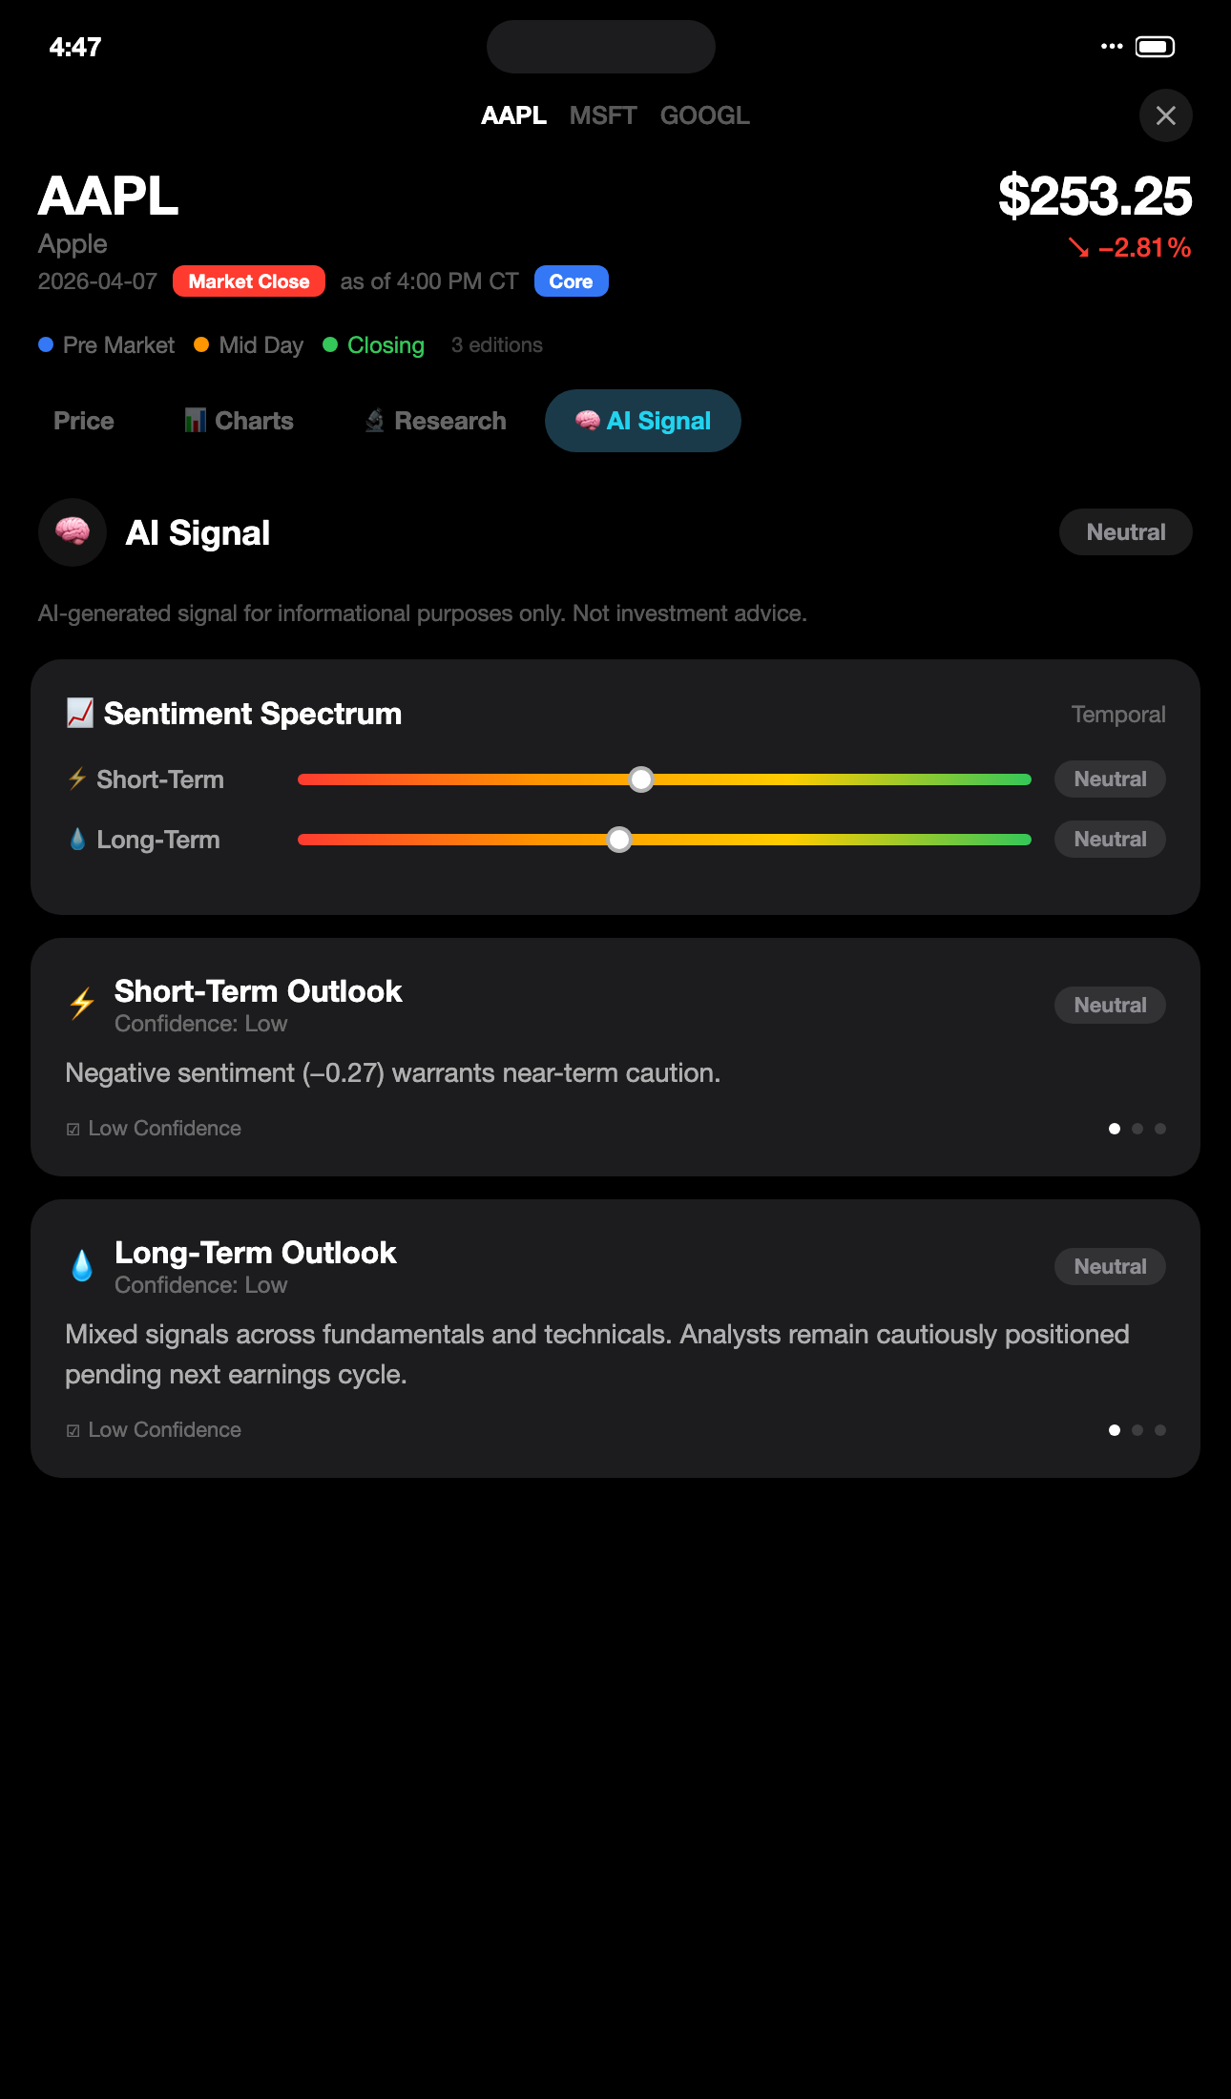Screen dimensions: 1231x2099
Task: Select the Charts bar-chart icon
Action: (195, 420)
